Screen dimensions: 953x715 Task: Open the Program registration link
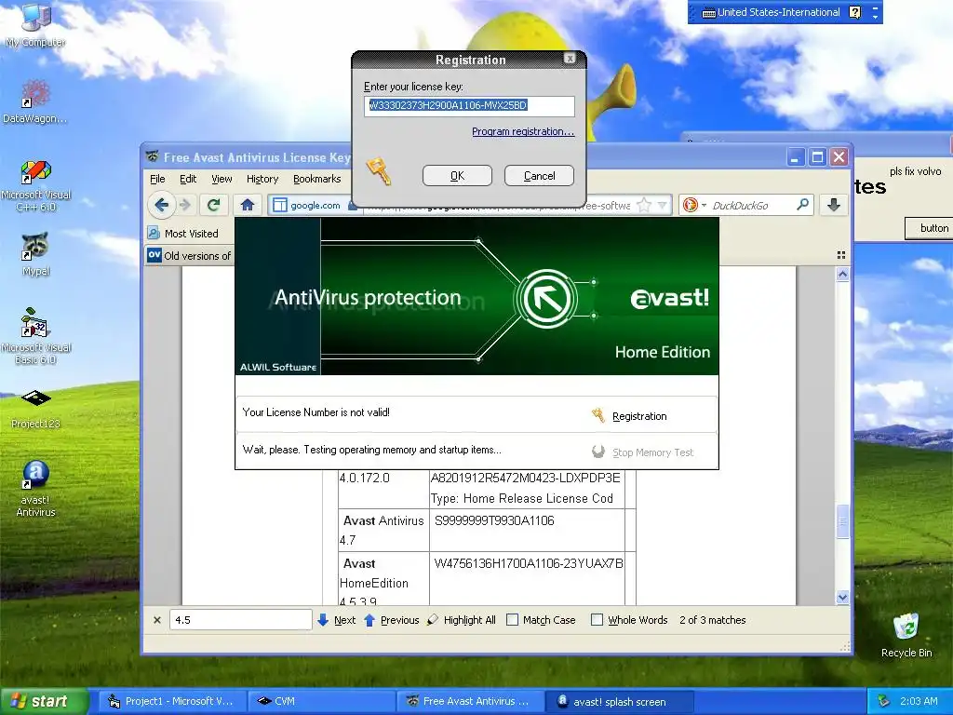pos(523,131)
